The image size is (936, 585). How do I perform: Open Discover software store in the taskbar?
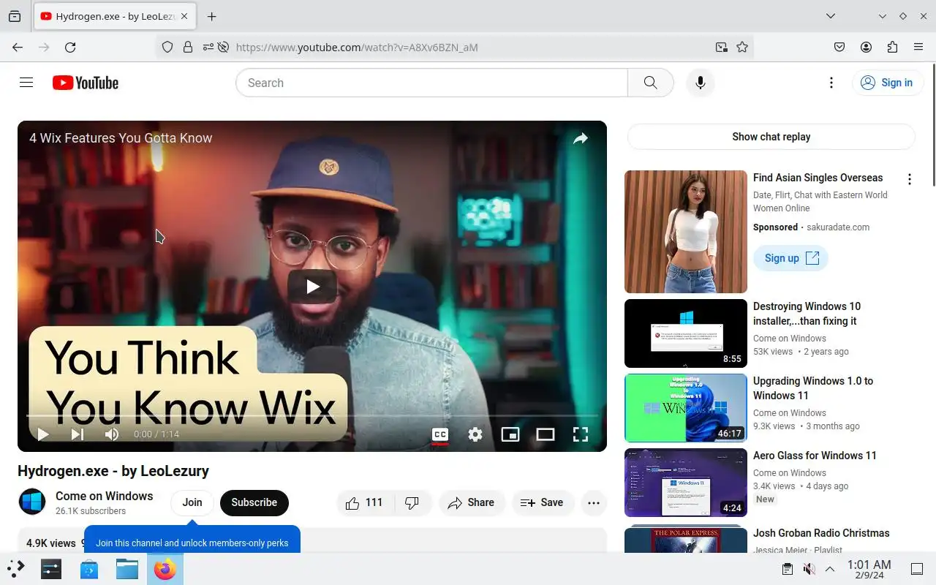click(89, 569)
